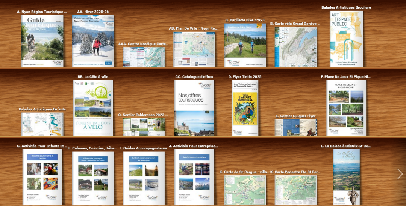Screen dimensions: 406x206
Task: Open the Tintin L'Affaire Tournesol flyer cover
Action: [x=245, y=108]
